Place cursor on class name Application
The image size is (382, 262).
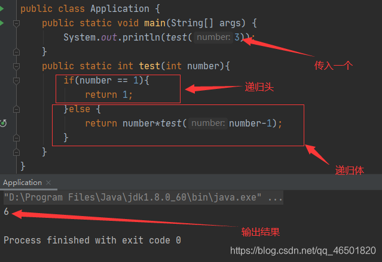pyautogui.click(x=120, y=9)
